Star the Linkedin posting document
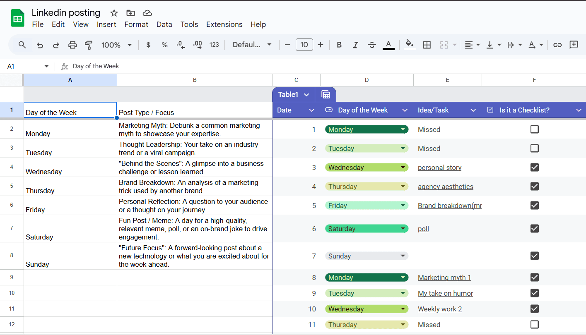 (x=114, y=13)
